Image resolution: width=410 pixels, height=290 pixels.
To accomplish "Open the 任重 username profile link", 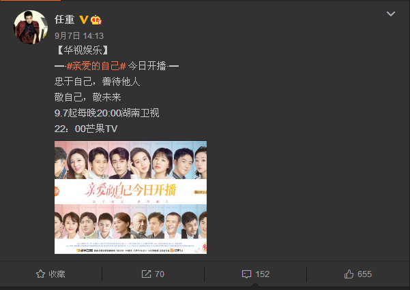I will tap(65, 20).
